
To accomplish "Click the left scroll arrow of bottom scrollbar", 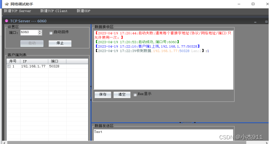I will [4, 142].
